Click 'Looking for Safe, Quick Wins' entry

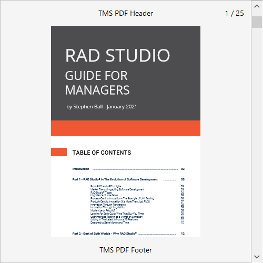pos(117,214)
